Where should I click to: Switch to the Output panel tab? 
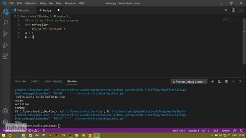(x=35, y=81)
